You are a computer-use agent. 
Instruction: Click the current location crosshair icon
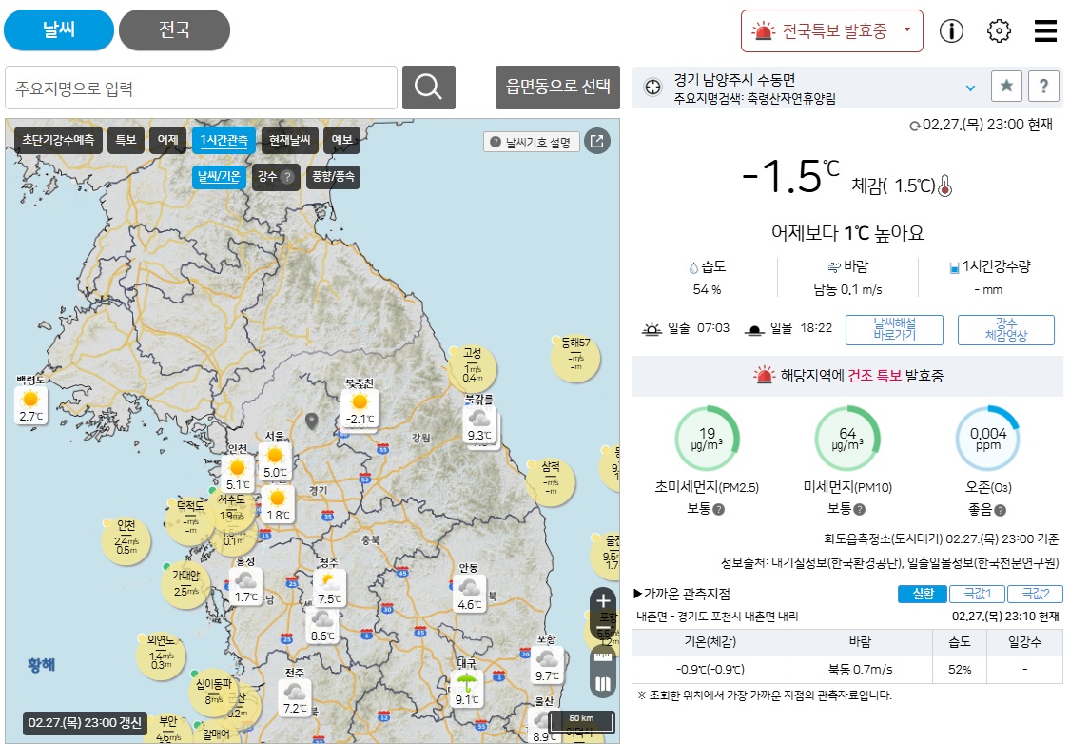click(x=653, y=88)
